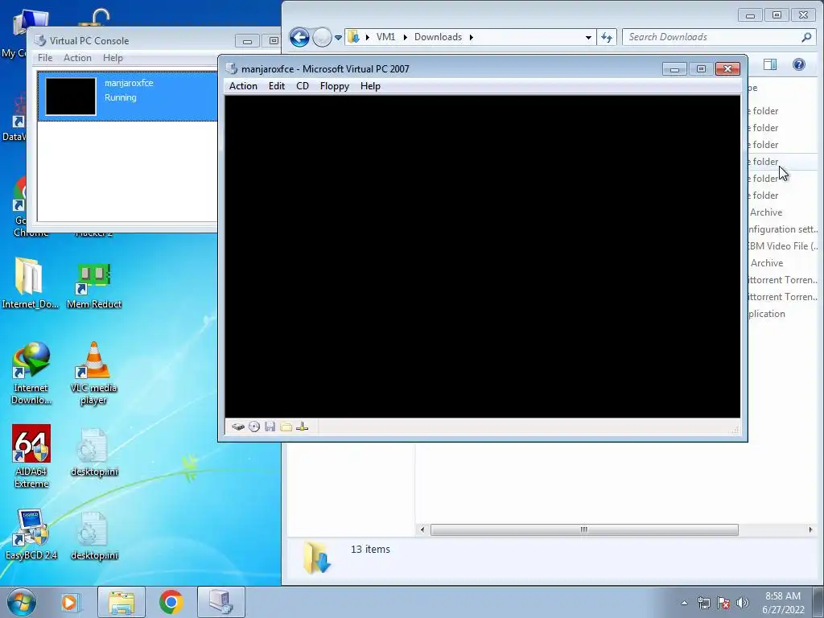
Task: Open the Windows Start menu
Action: pos(22,602)
